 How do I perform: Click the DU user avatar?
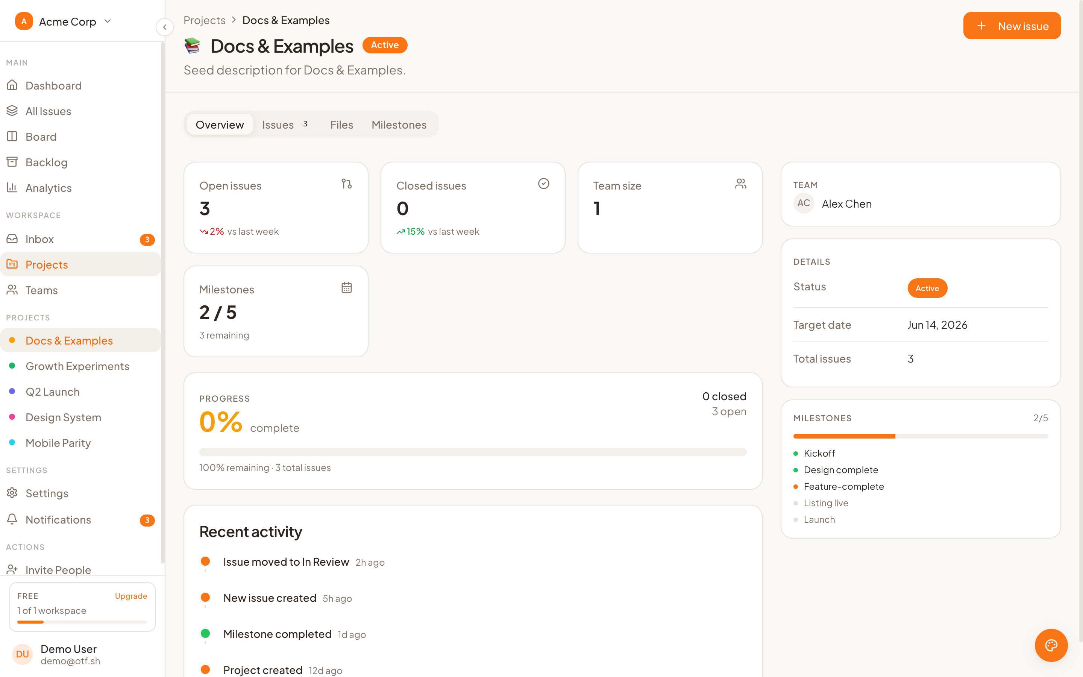click(x=23, y=654)
